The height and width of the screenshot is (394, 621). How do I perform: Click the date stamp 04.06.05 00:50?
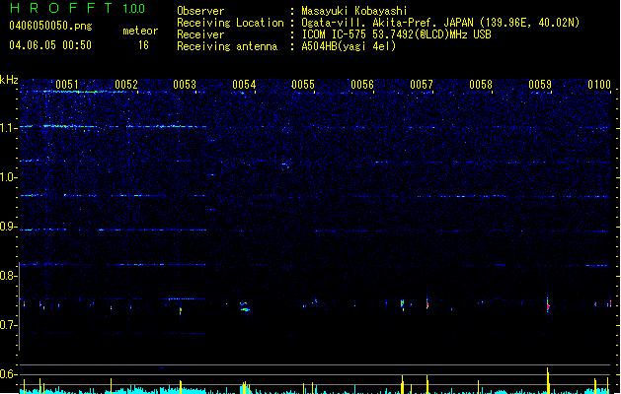50,45
